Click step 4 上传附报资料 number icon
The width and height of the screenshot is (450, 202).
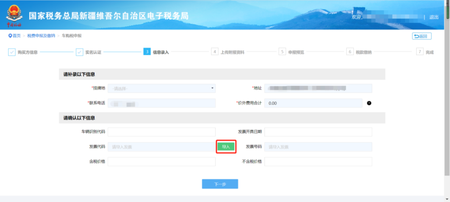tap(215, 52)
